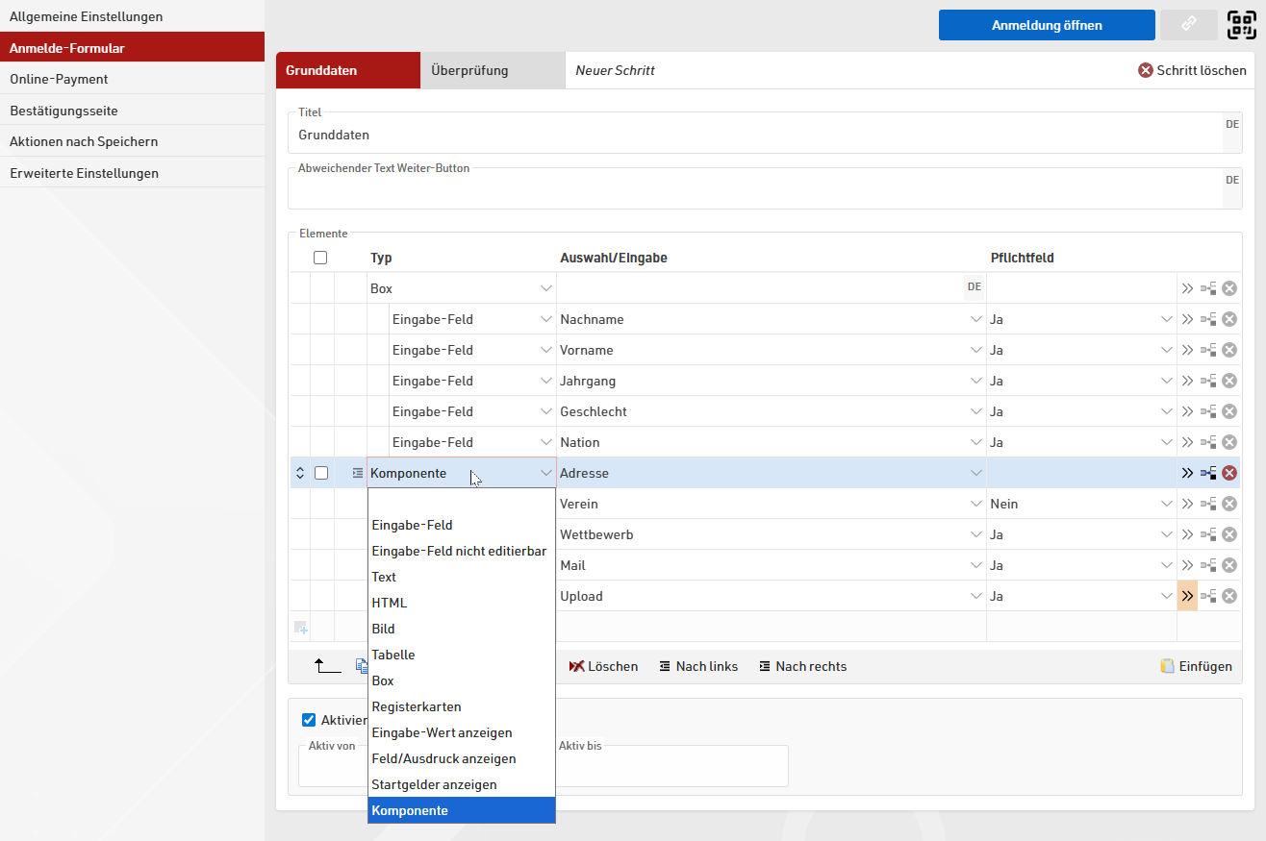Click double-arrow icon in the Box row
This screenshot has height=841, width=1266.
1187,288
